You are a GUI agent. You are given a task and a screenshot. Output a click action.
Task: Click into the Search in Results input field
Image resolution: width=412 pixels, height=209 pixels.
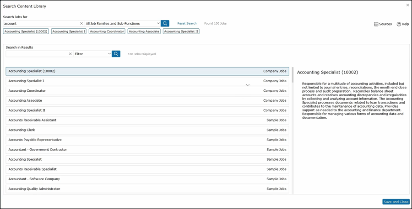pyautogui.click(x=37, y=54)
